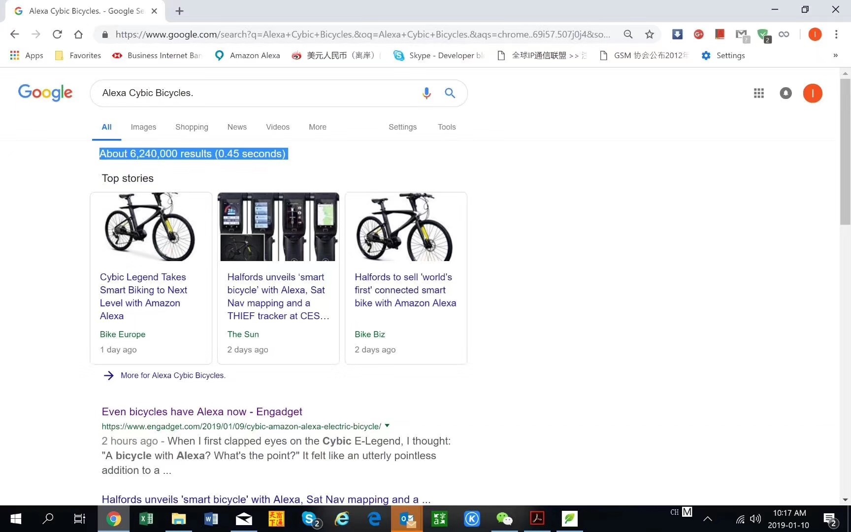Click the Google logo
Viewport: 851px width, 532px height.
pyautogui.click(x=45, y=92)
